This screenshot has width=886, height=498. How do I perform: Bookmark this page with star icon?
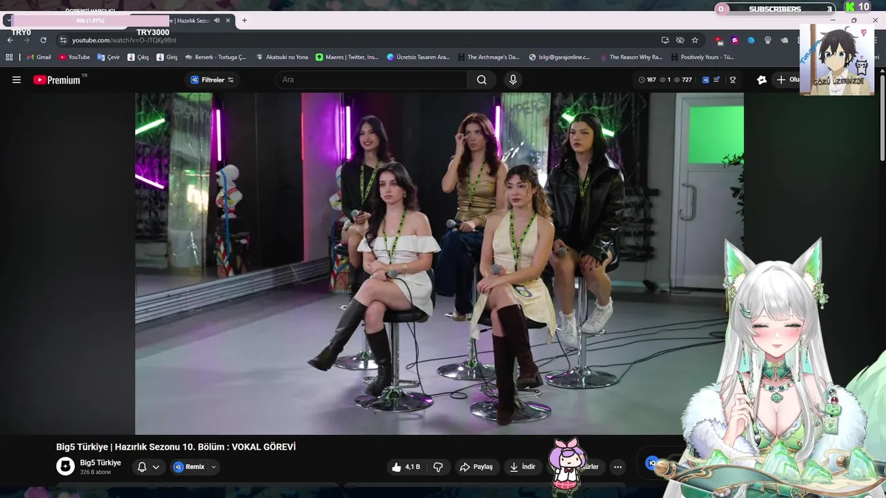pyautogui.click(x=695, y=40)
